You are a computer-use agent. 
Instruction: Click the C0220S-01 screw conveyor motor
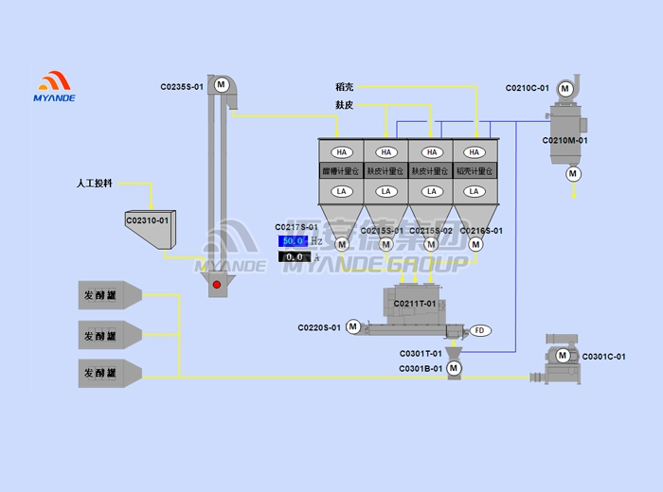[353, 326]
